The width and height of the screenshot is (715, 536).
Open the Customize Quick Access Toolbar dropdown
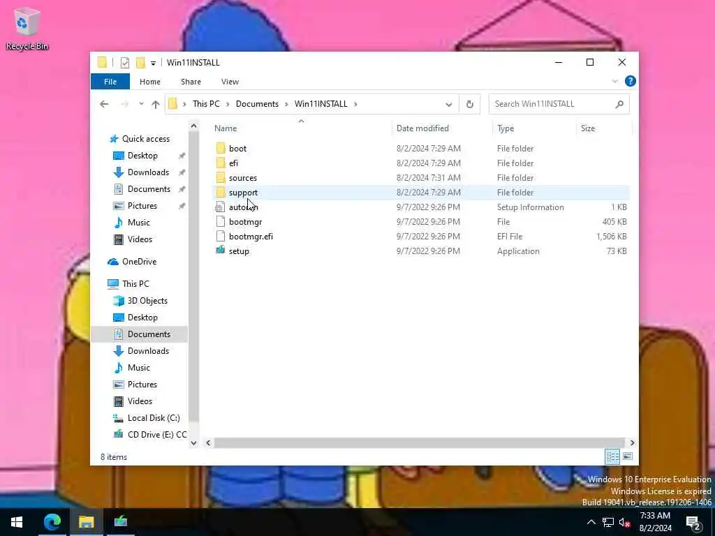point(153,63)
